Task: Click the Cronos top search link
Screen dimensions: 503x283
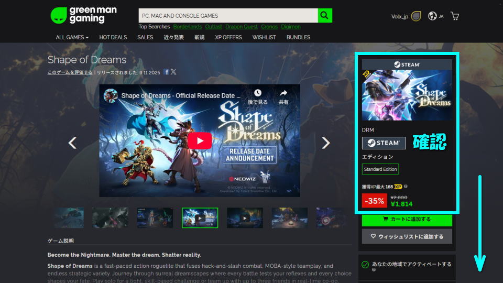Action: click(269, 27)
